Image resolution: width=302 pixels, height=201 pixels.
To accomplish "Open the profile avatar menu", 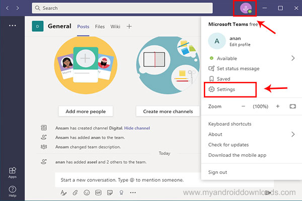I will click(x=246, y=8).
